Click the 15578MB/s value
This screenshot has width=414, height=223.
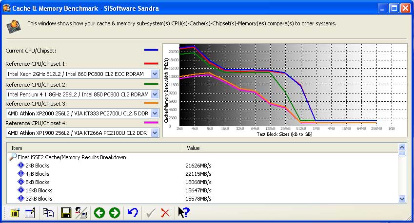[198, 199]
